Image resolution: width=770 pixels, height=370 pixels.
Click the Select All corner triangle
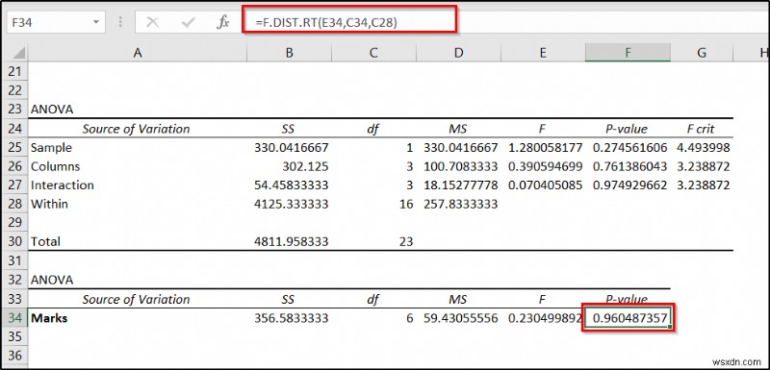point(18,53)
